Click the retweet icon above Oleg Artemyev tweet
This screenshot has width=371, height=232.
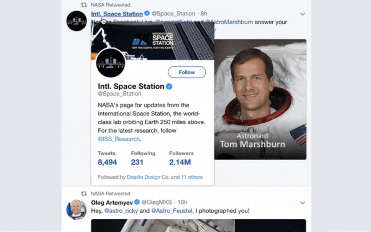coord(84,194)
